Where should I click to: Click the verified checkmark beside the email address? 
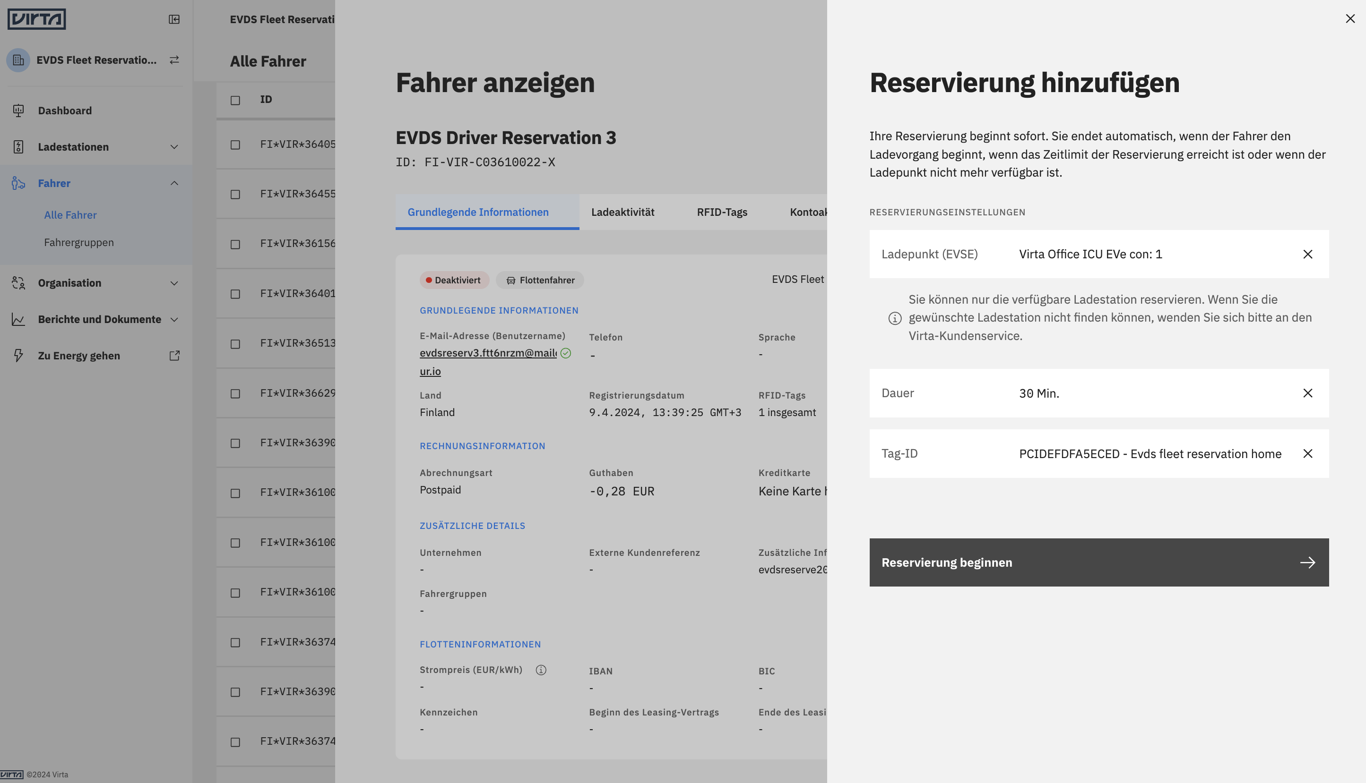pyautogui.click(x=565, y=353)
